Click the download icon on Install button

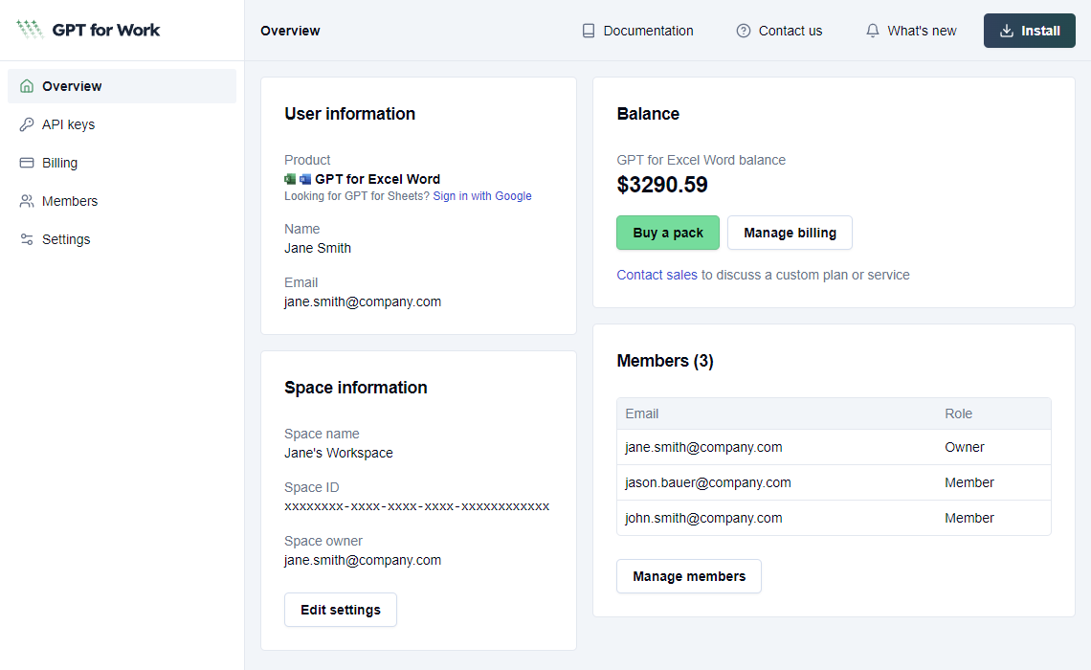1006,31
